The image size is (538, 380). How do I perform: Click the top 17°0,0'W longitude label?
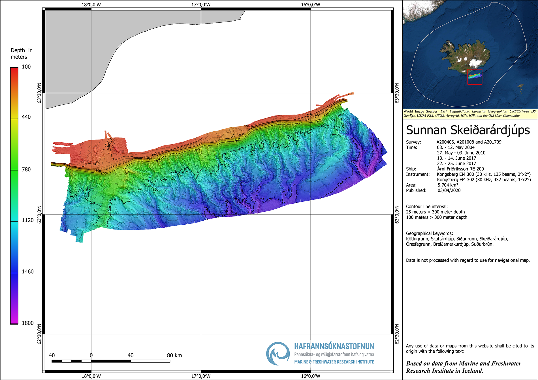click(201, 5)
